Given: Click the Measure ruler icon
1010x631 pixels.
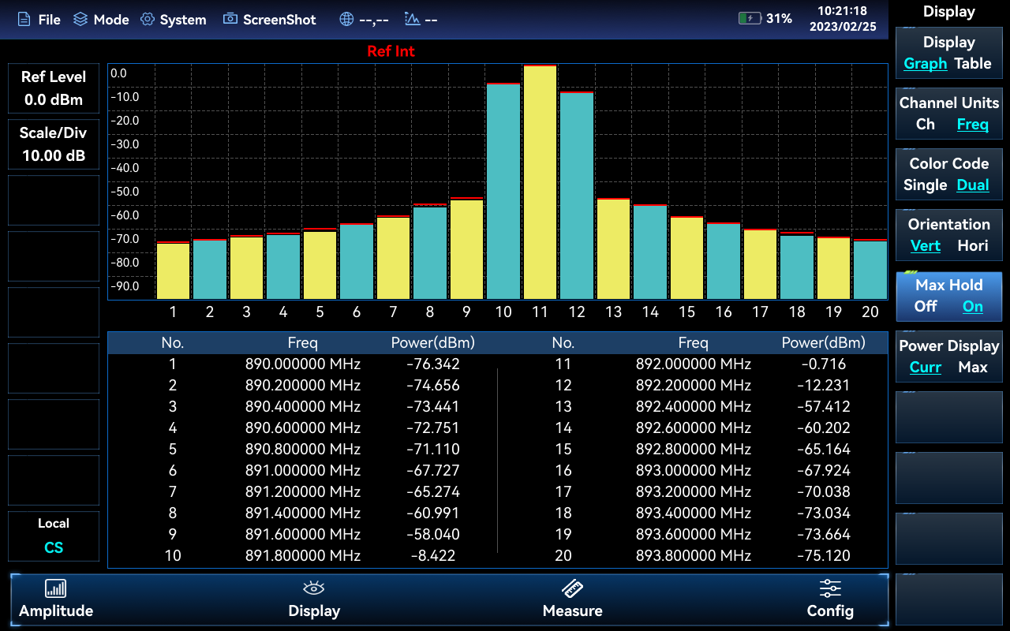Looking at the screenshot, I should (x=572, y=588).
